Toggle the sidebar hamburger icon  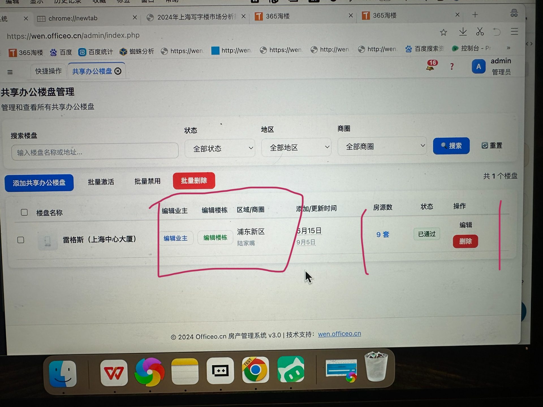tap(10, 72)
